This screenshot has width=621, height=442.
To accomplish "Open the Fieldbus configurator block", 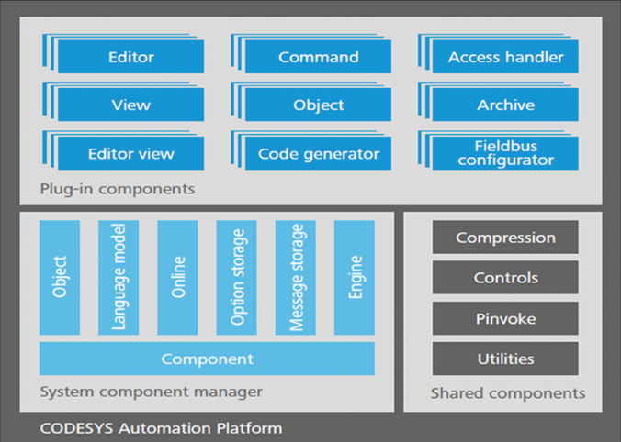I will pyautogui.click(x=505, y=153).
